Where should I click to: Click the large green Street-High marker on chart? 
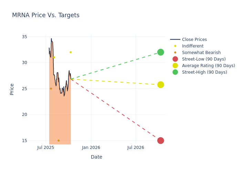[x=160, y=52]
